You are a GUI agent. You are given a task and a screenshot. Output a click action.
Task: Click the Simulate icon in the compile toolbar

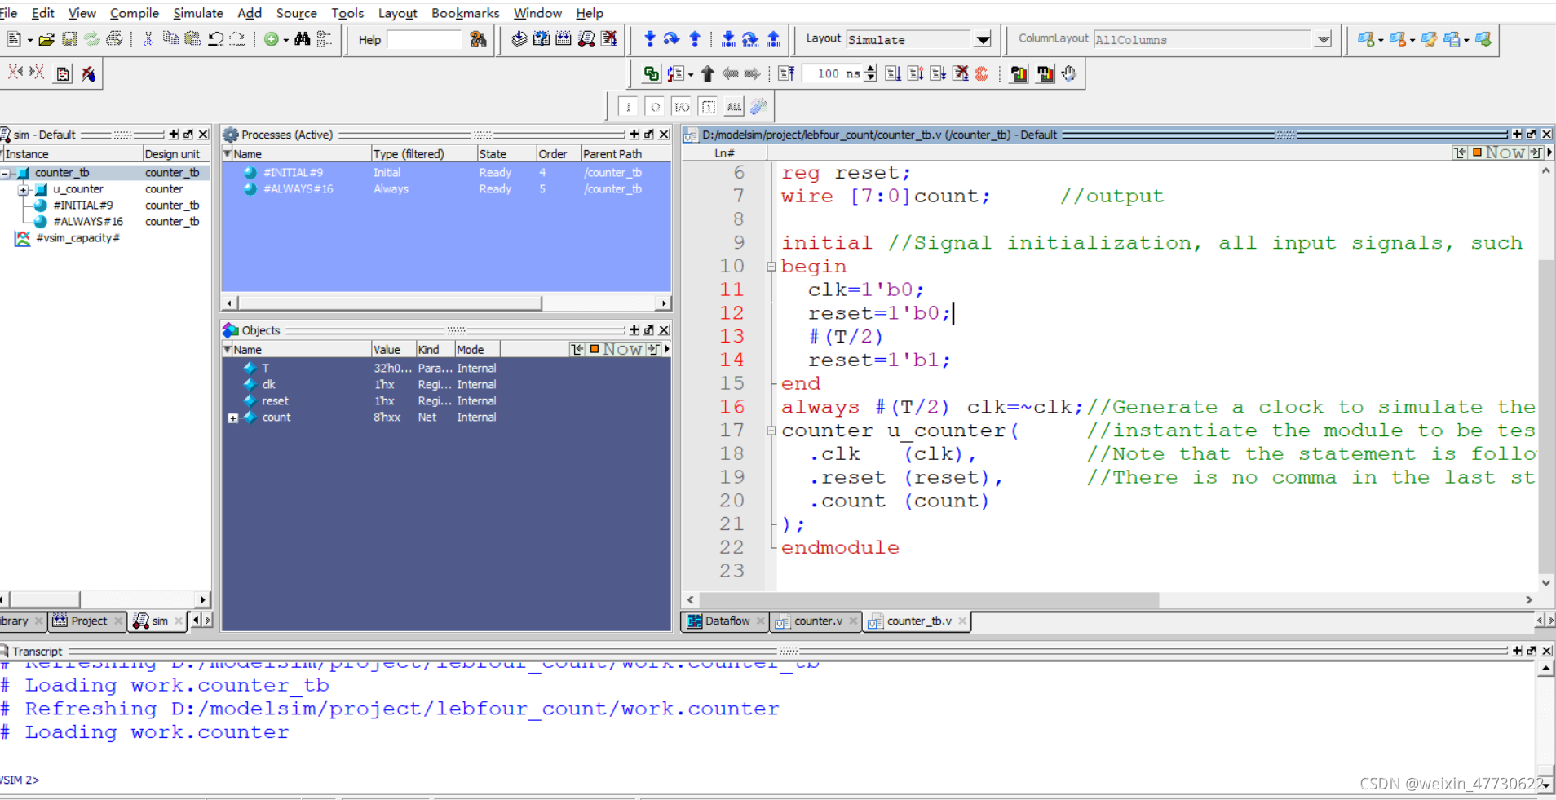[x=586, y=39]
